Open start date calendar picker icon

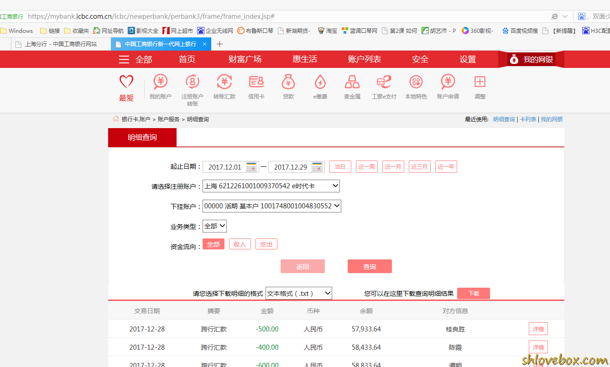click(x=251, y=167)
